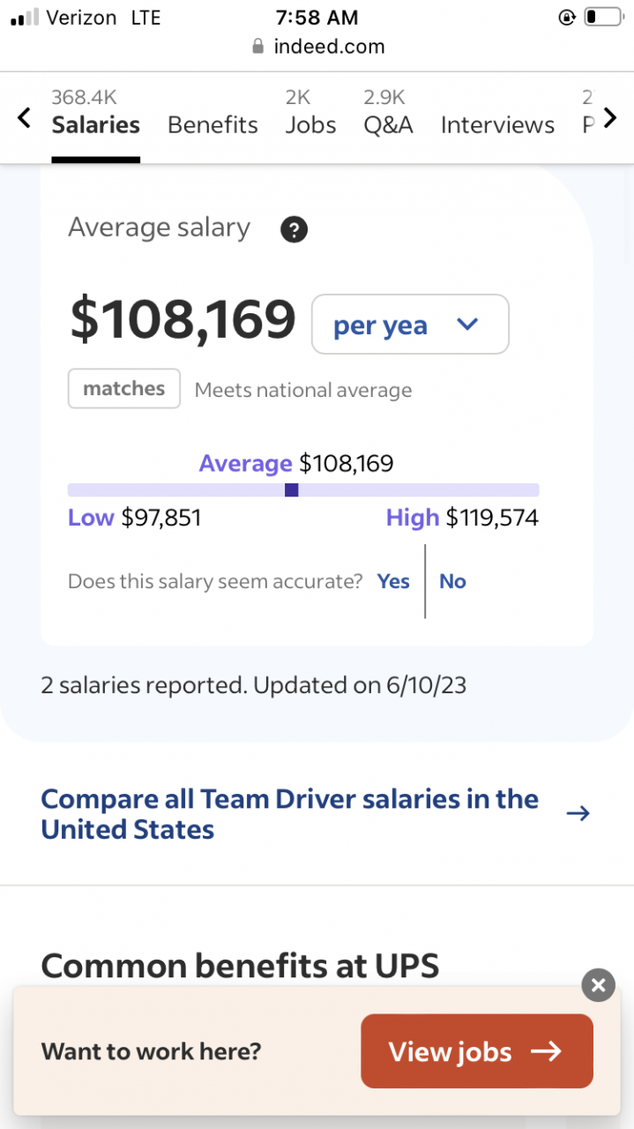This screenshot has width=634, height=1129.
Task: Tap the rotation lock status icon
Action: pyautogui.click(x=567, y=18)
